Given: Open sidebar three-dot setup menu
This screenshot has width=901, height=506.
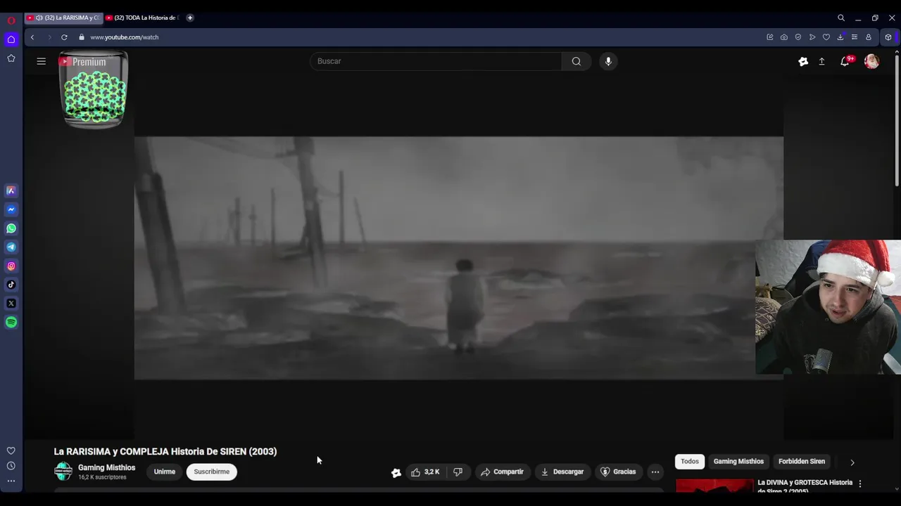Looking at the screenshot, I should (x=11, y=481).
